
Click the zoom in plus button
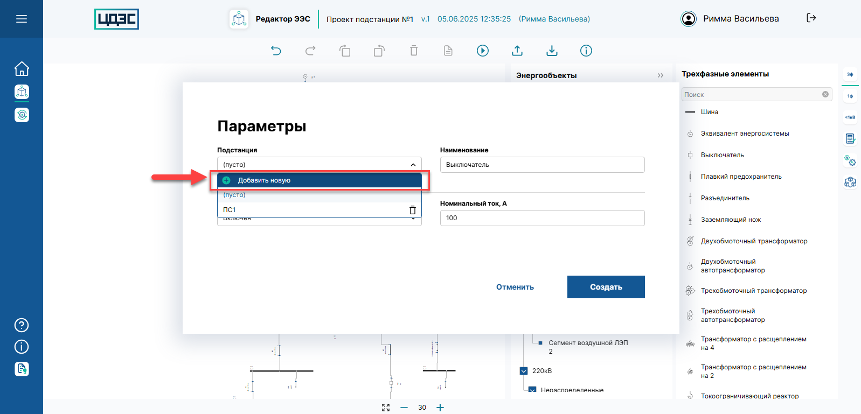point(440,408)
